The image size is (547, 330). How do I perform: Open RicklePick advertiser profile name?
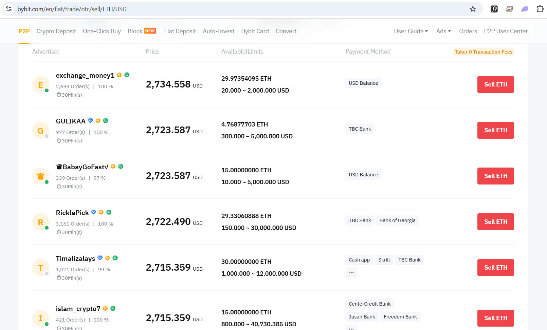click(72, 213)
